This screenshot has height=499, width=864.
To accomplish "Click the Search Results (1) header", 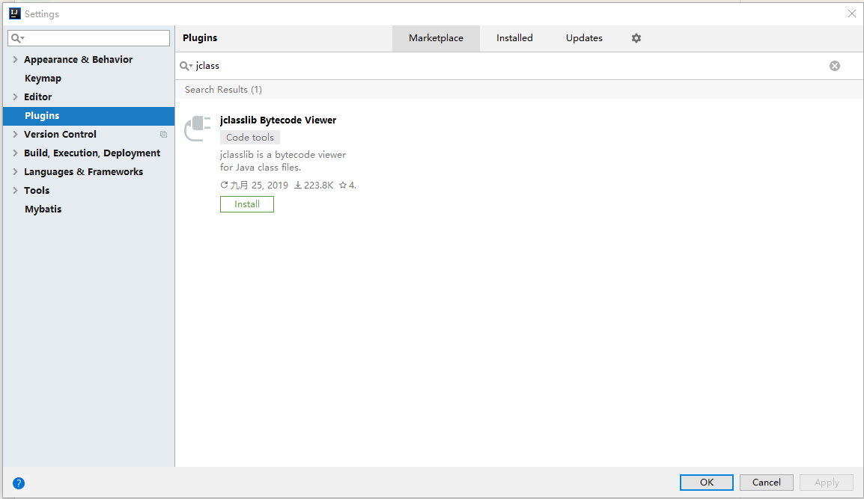I will 223,90.
